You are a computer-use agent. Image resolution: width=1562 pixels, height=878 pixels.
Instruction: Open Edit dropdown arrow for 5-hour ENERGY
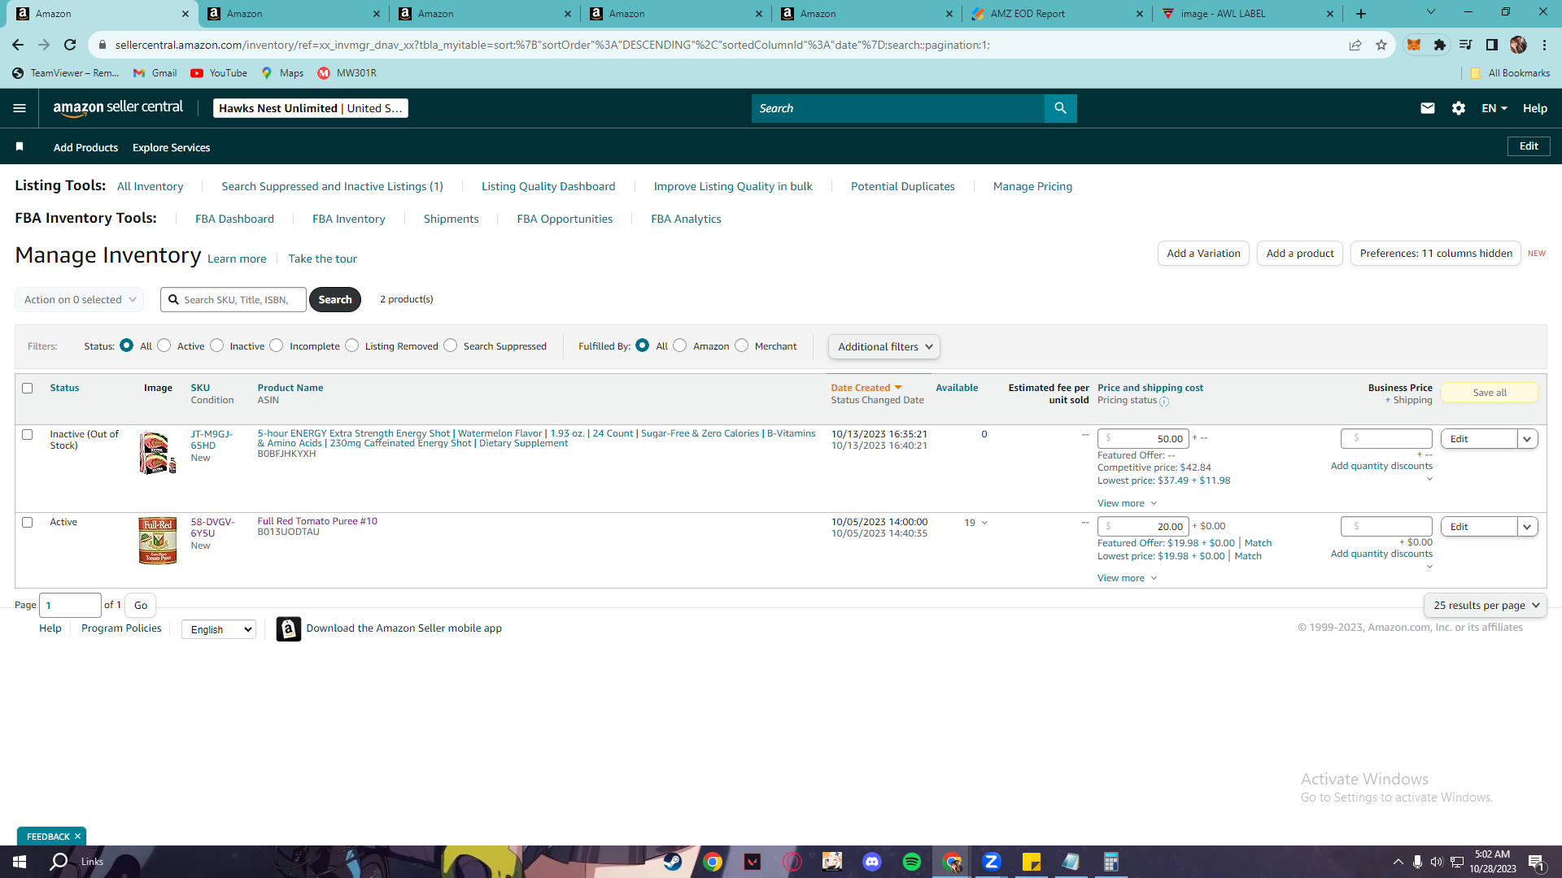point(1528,439)
